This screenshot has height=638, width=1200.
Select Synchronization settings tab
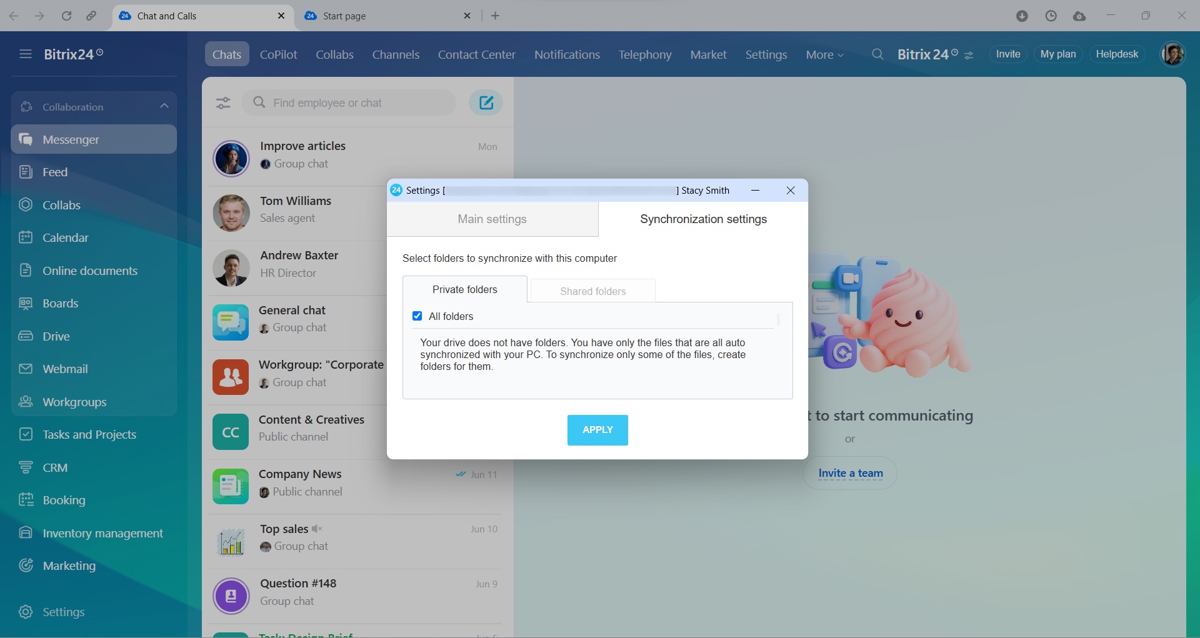point(703,219)
